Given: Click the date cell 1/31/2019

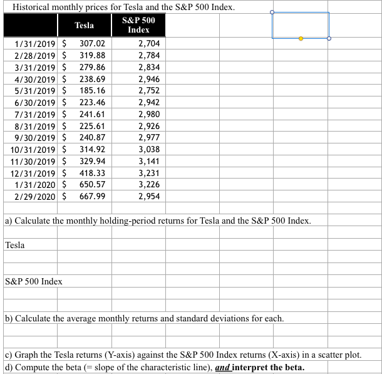Looking at the screenshot, I should click(31, 44).
